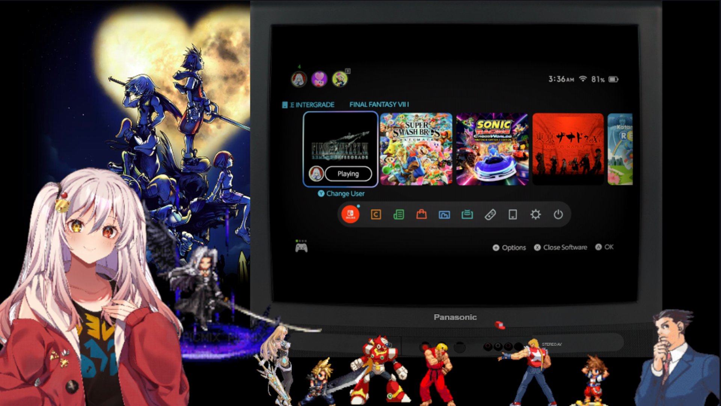Click the battery status icon
This screenshot has width=721, height=406.
pos(613,79)
